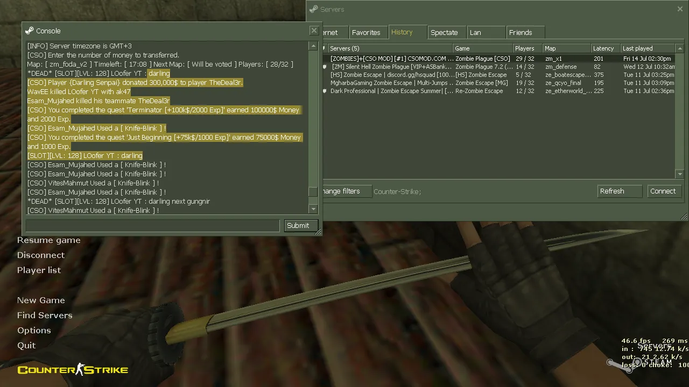This screenshot has height=387, width=689.
Task: Select Silent Hell Zombie Plague server
Action: (499, 67)
